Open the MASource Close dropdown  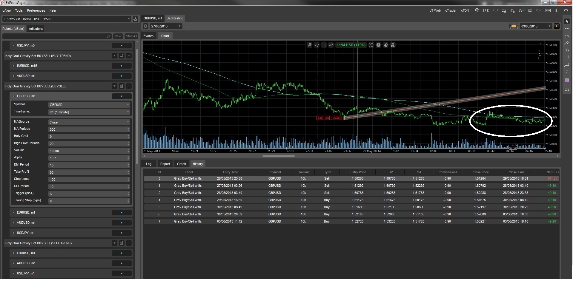point(89,122)
